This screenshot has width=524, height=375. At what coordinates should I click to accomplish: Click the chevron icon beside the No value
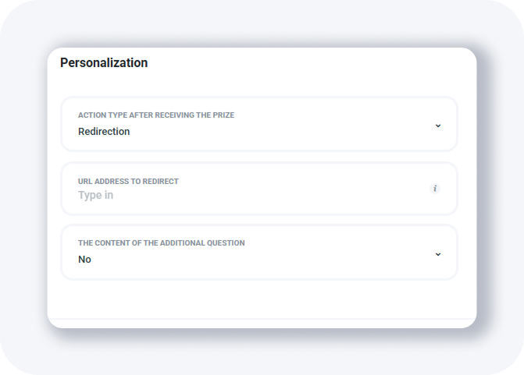pyautogui.click(x=438, y=254)
